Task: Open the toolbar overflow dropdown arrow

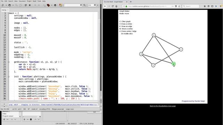Action: click(98, 5)
